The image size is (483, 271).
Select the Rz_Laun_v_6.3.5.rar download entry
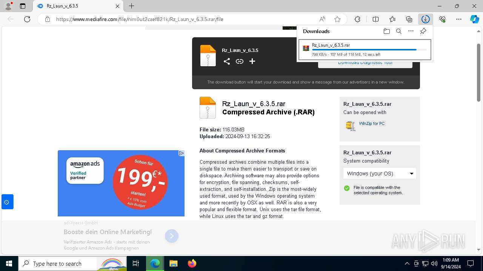pyautogui.click(x=365, y=50)
